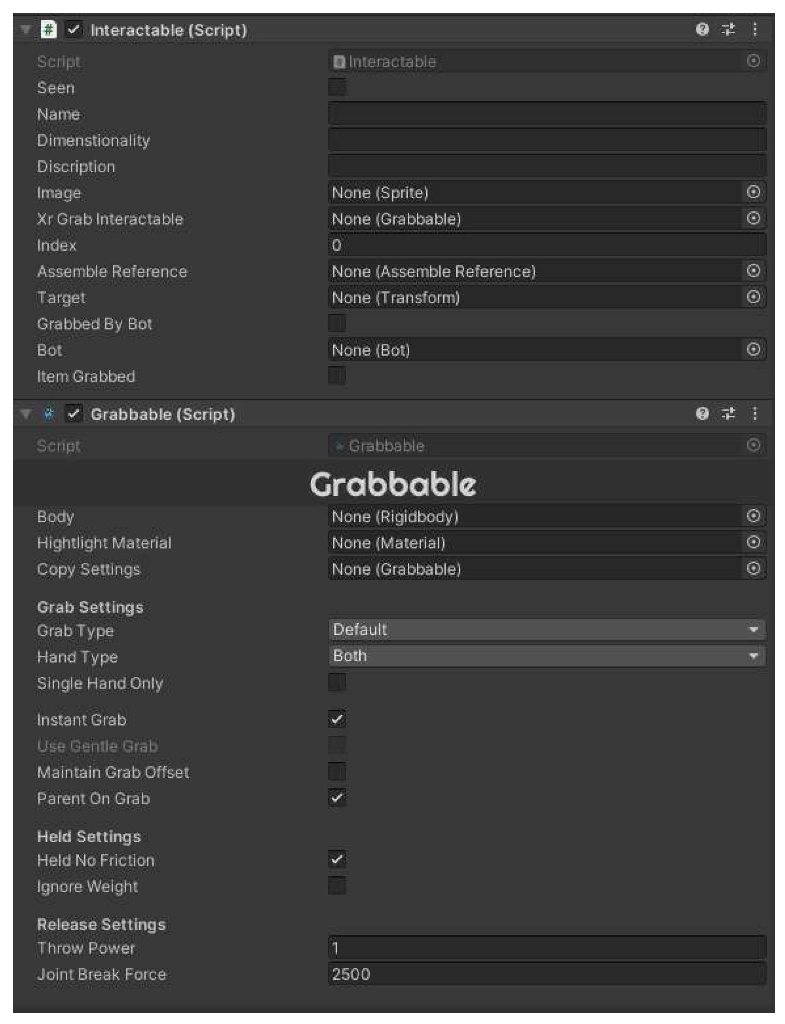Enable the Seen checkbox
Viewport: 785px width, 1024px height.
[x=337, y=87]
